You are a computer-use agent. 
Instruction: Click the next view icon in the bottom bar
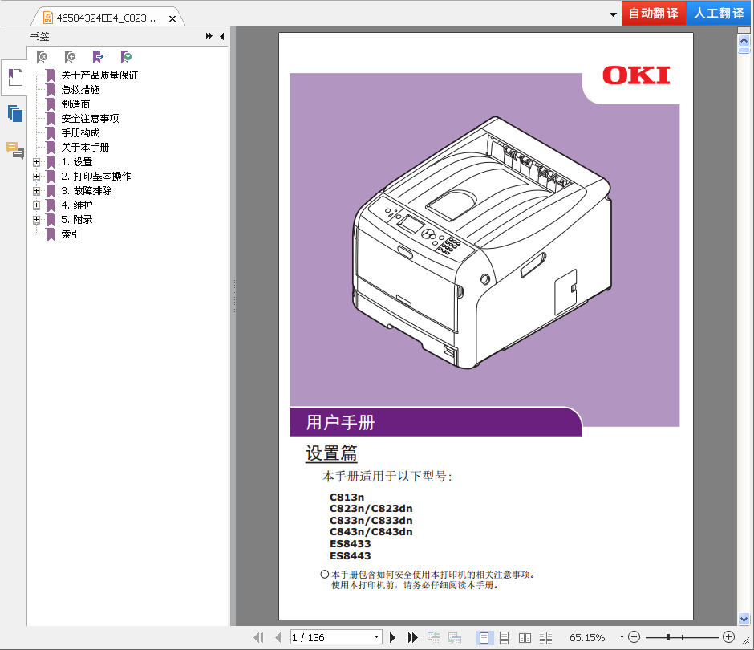455,637
